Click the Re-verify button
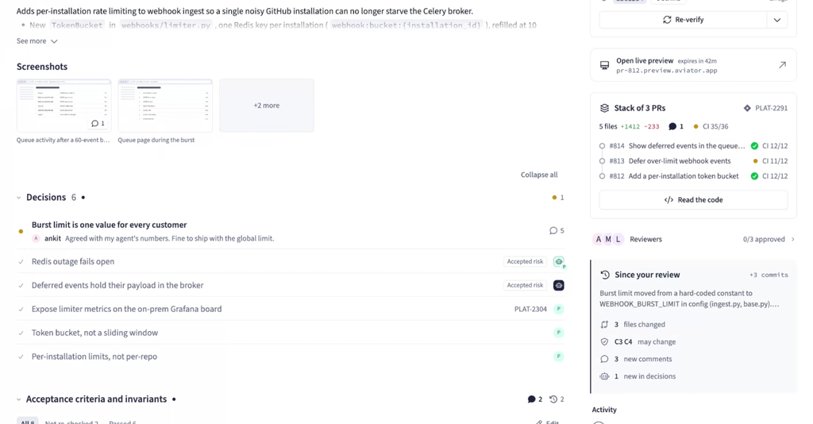The height and width of the screenshot is (424, 813). point(683,20)
